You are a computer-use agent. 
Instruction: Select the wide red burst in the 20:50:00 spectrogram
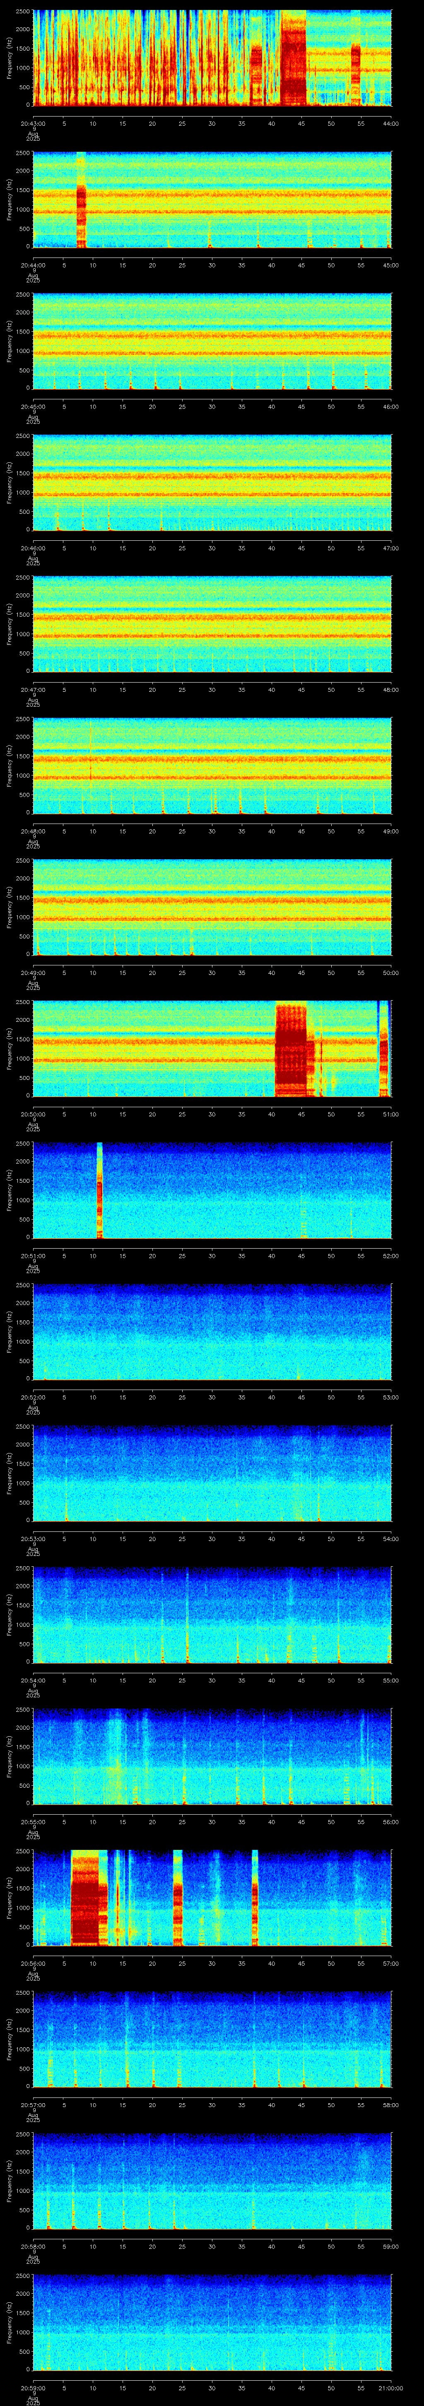click(x=291, y=1049)
